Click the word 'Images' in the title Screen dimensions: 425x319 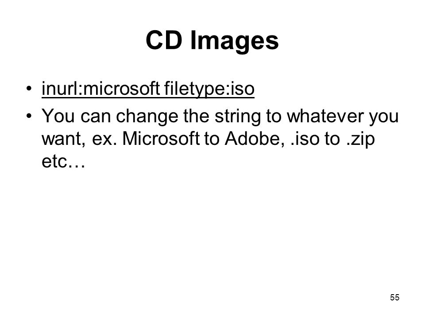[235, 41]
